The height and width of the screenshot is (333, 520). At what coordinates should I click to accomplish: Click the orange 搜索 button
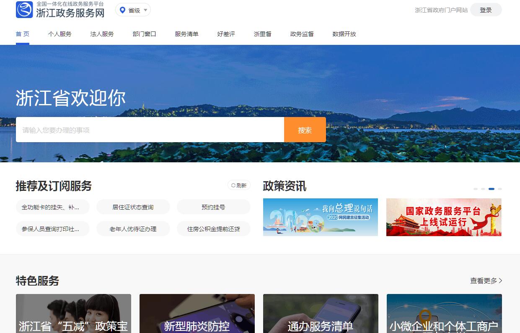(x=305, y=130)
